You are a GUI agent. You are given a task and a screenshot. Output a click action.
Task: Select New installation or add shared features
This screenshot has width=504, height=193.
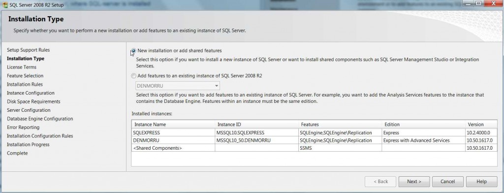(133, 51)
